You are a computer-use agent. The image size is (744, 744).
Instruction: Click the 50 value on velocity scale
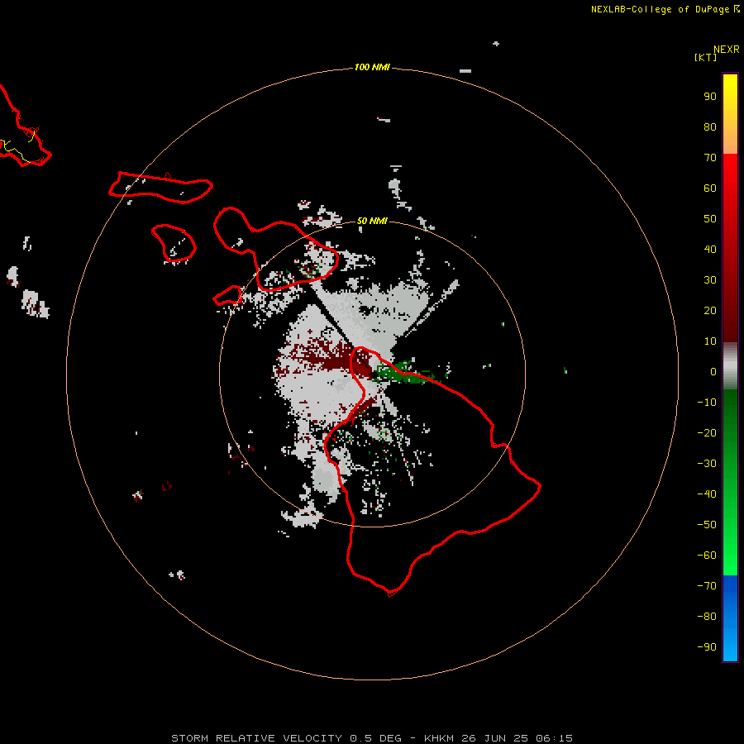tap(710, 219)
